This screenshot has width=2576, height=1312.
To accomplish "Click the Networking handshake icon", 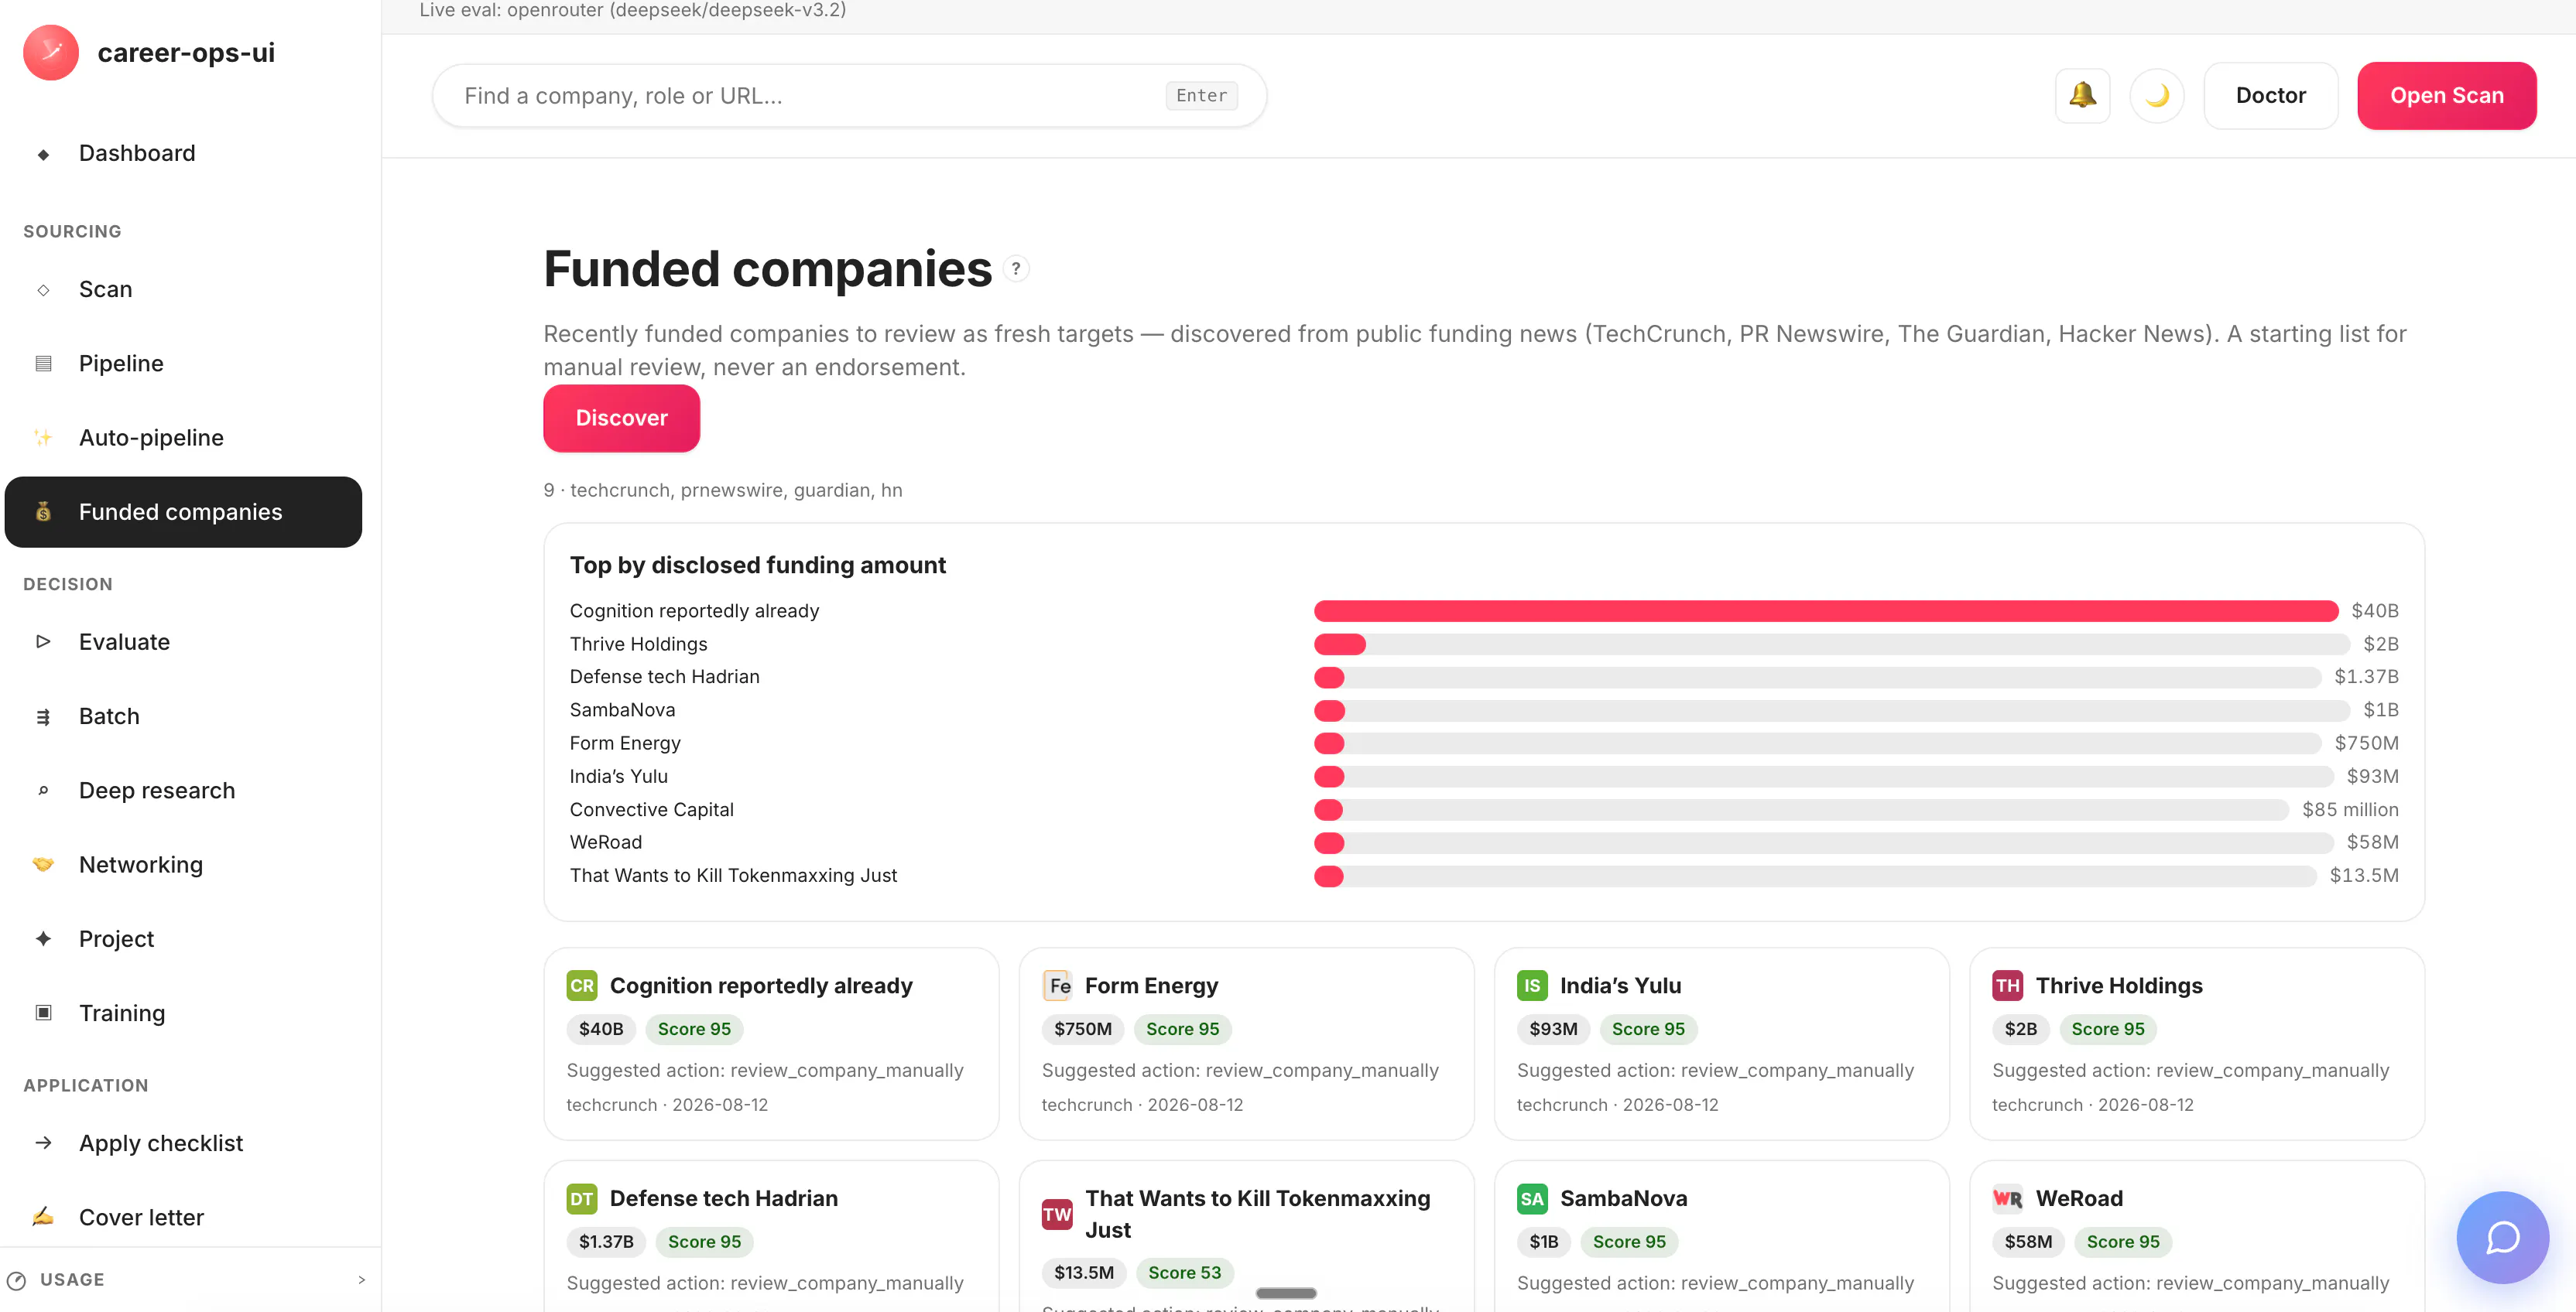I will (43, 864).
